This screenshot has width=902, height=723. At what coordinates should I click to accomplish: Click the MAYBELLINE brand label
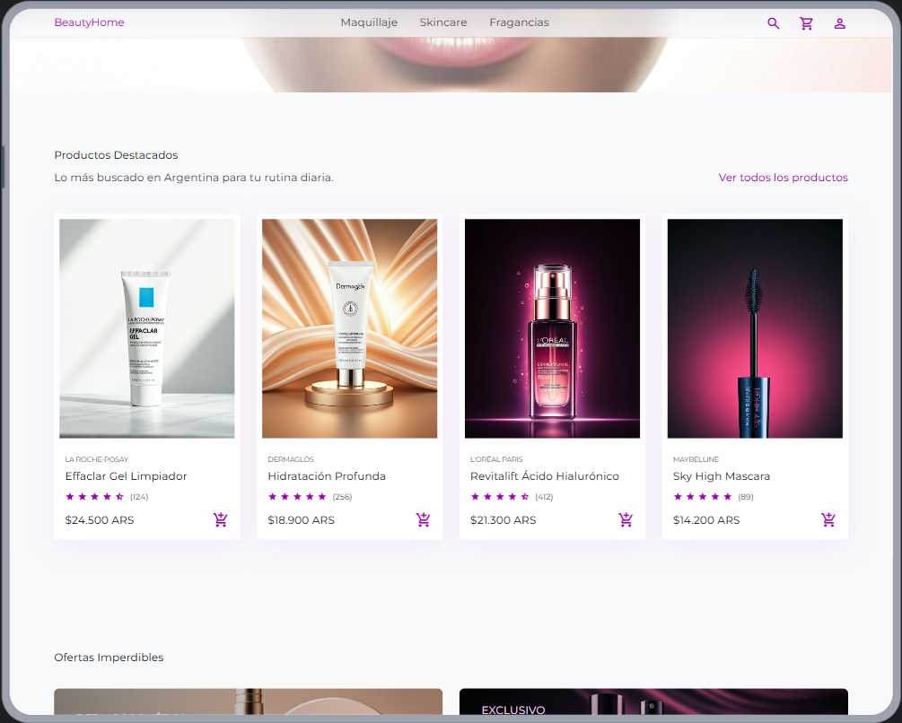pos(696,459)
